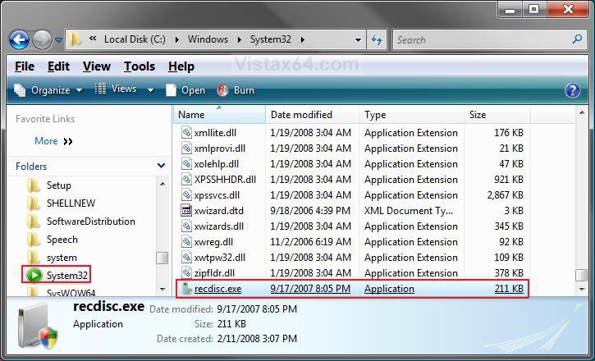Select the zipfldr.dll file name
Viewport: 595px width, 361px height.
(x=214, y=273)
